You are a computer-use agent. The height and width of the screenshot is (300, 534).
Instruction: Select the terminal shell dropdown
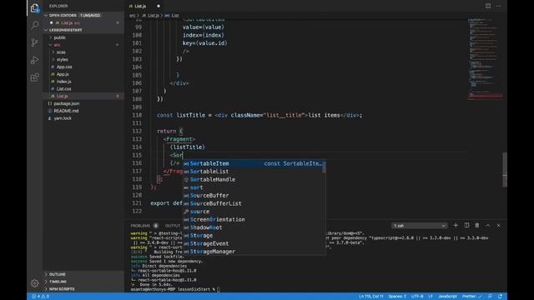pyautogui.click(x=419, y=226)
